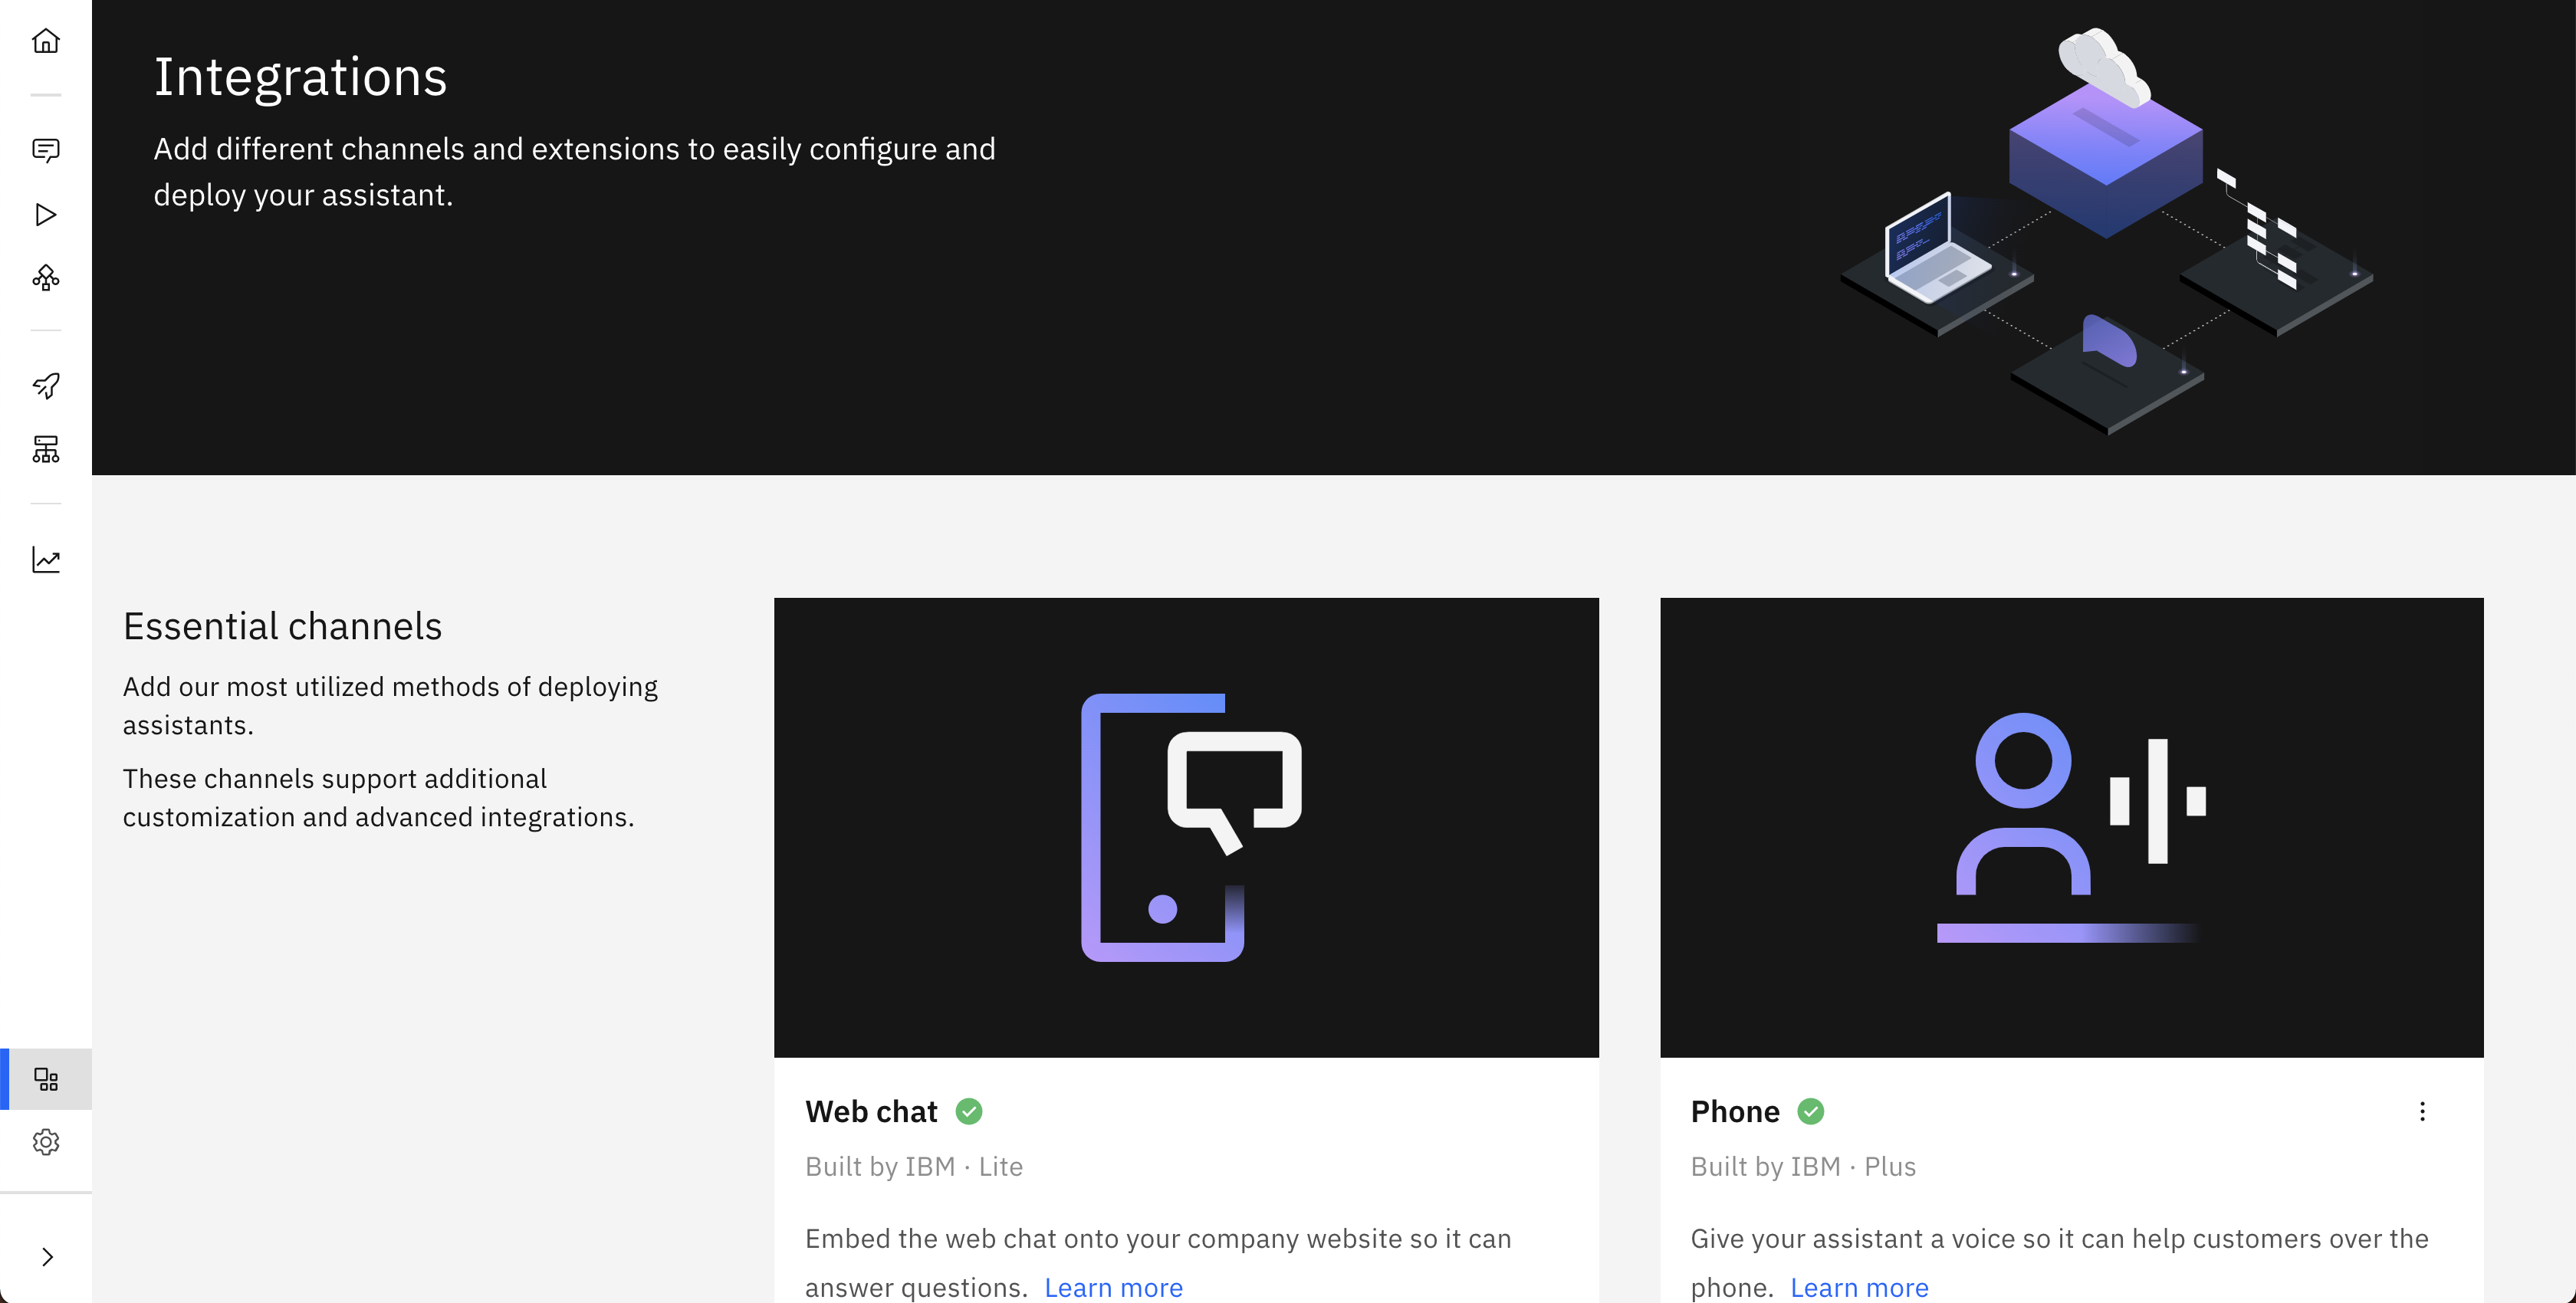Select the Preview play icon
The width and height of the screenshot is (2576, 1303).
coord(45,214)
